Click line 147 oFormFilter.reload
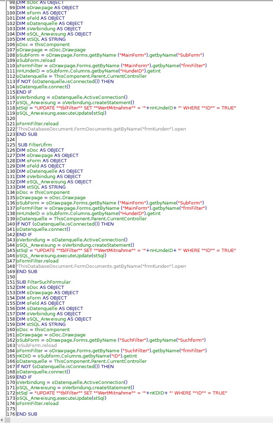Viewport: 273px width, 423px height. click(37, 261)
